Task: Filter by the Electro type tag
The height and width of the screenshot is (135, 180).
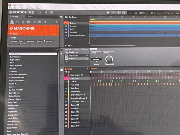Action: 40,41
